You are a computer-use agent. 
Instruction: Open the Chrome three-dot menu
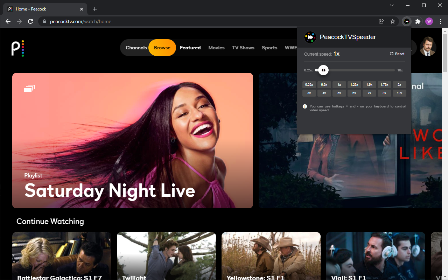pyautogui.click(x=440, y=21)
